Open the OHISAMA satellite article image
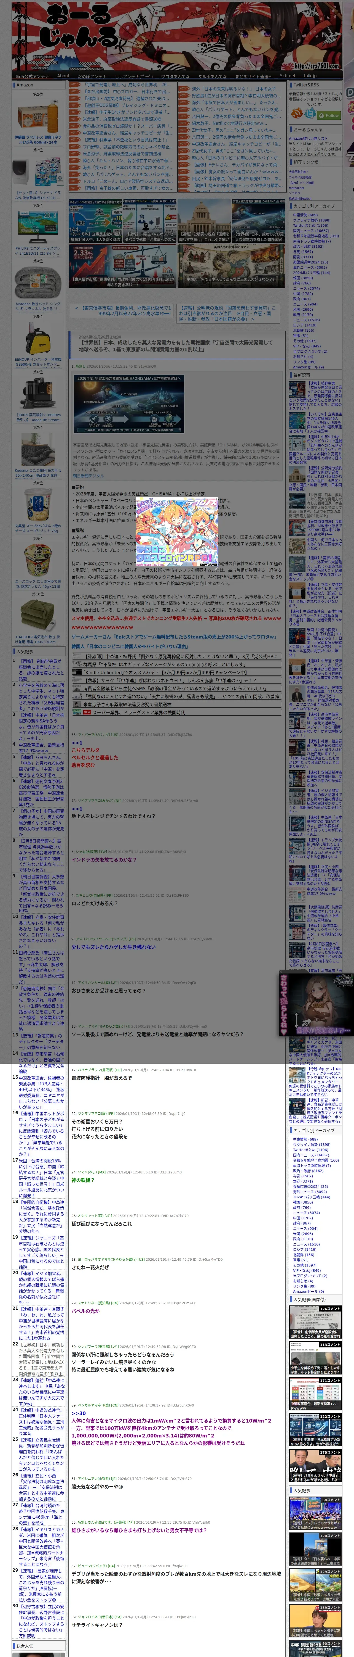 coord(129,404)
